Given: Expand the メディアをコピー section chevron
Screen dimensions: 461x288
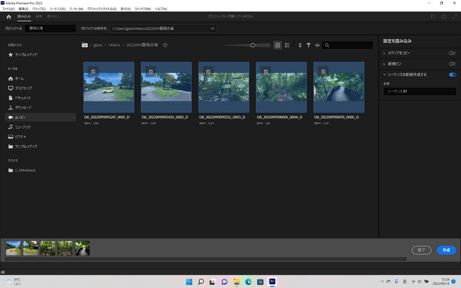Looking at the screenshot, I should point(384,53).
